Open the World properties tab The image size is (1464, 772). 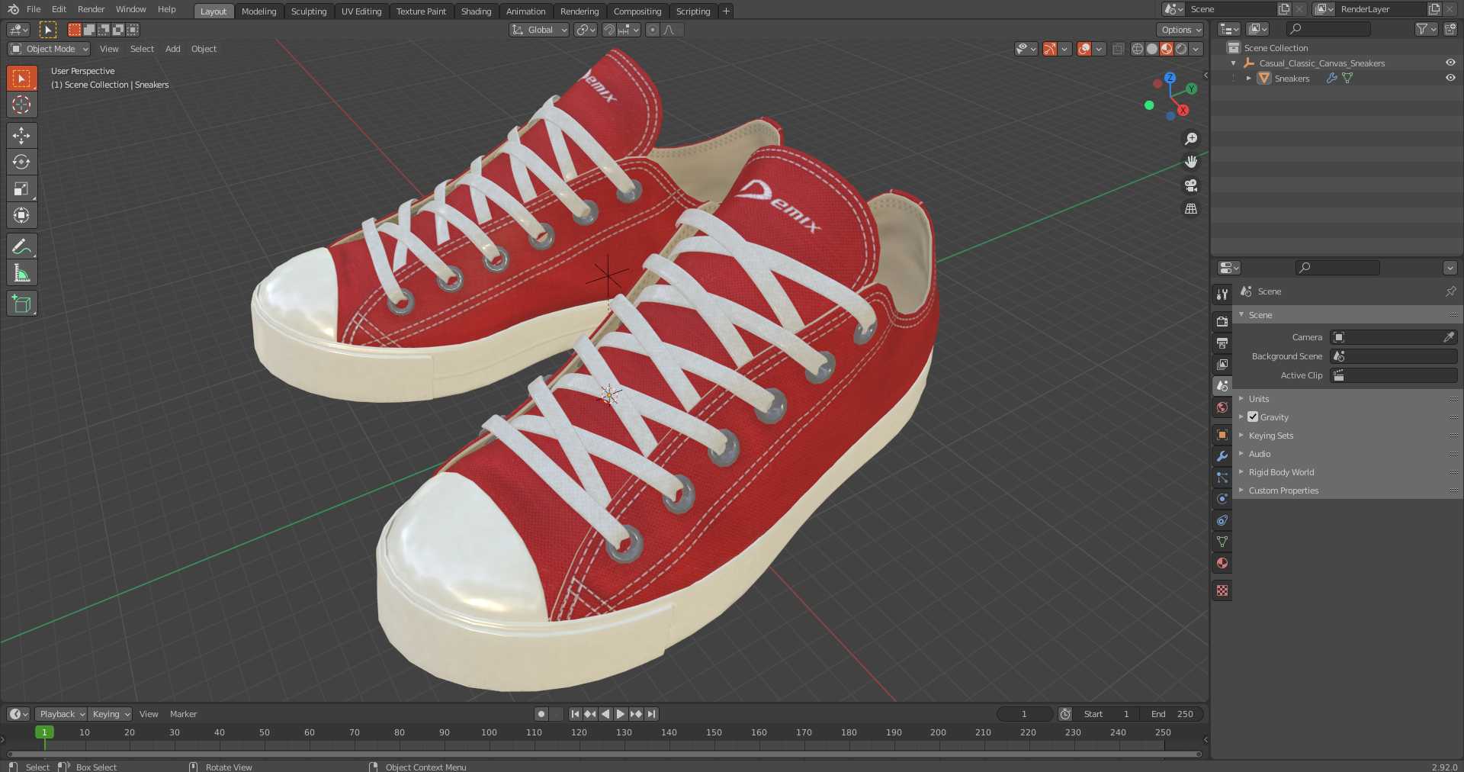tap(1222, 407)
